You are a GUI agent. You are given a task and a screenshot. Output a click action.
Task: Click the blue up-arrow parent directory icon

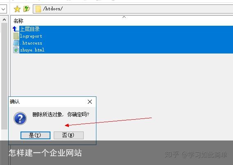tap(16, 29)
